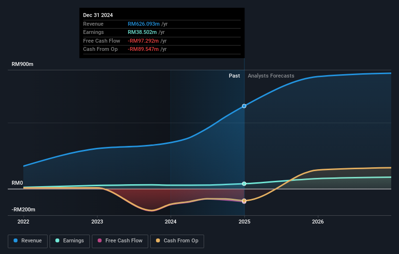399x254 pixels.
Task: Toggle the Free Cash Flow legend button
Action: coord(120,241)
